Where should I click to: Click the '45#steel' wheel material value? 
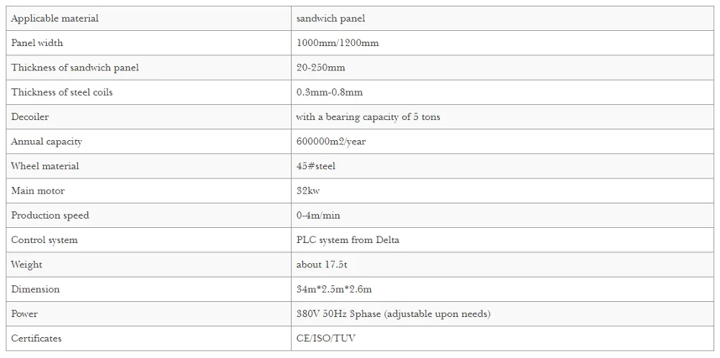[316, 166]
